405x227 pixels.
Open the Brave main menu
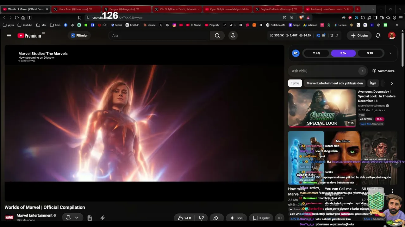click(400, 18)
